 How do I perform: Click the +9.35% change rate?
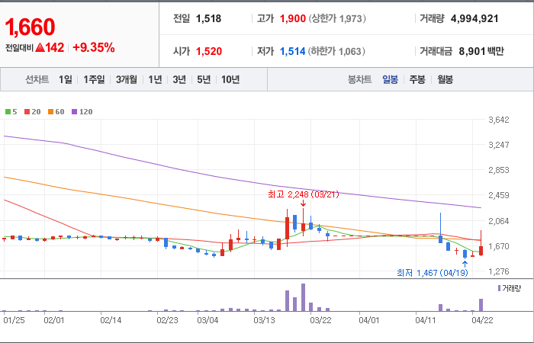94,47
